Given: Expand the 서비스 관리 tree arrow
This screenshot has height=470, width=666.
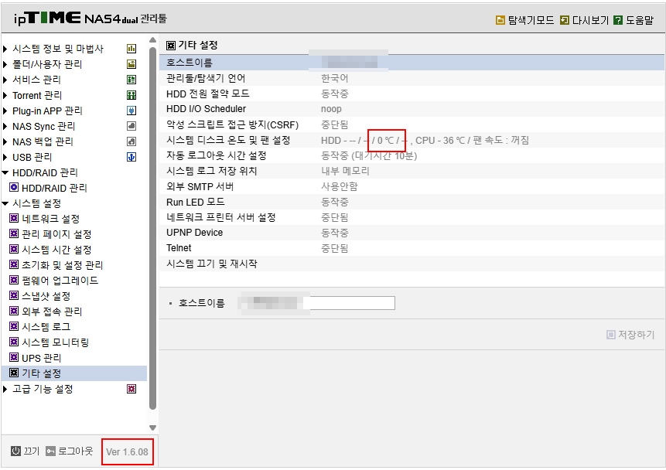Looking at the screenshot, I should 5,80.
